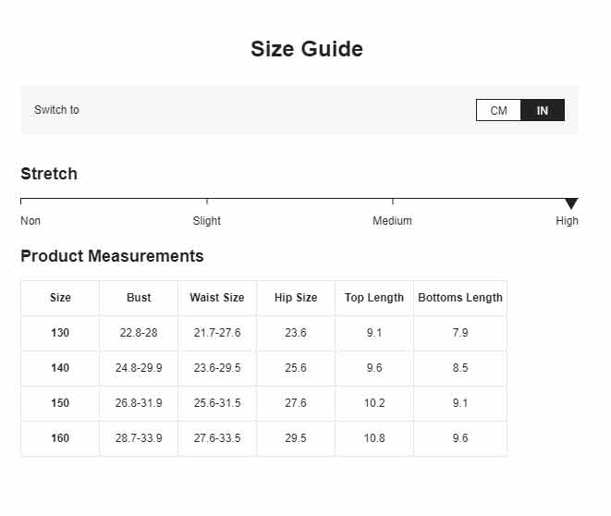Click the Top Length column header

374,298
